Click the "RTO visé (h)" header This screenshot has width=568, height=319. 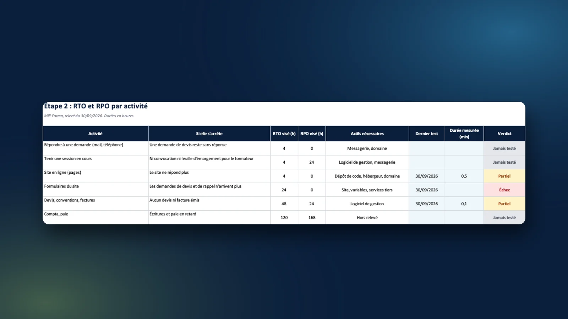[x=284, y=134]
